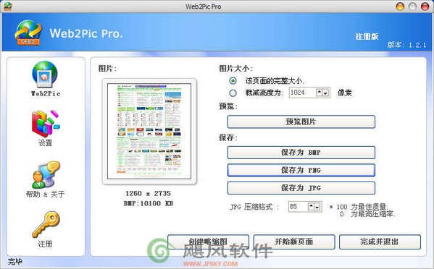Open the Web2Pic globe icon in sidebar
434x269 pixels.
coord(45,74)
